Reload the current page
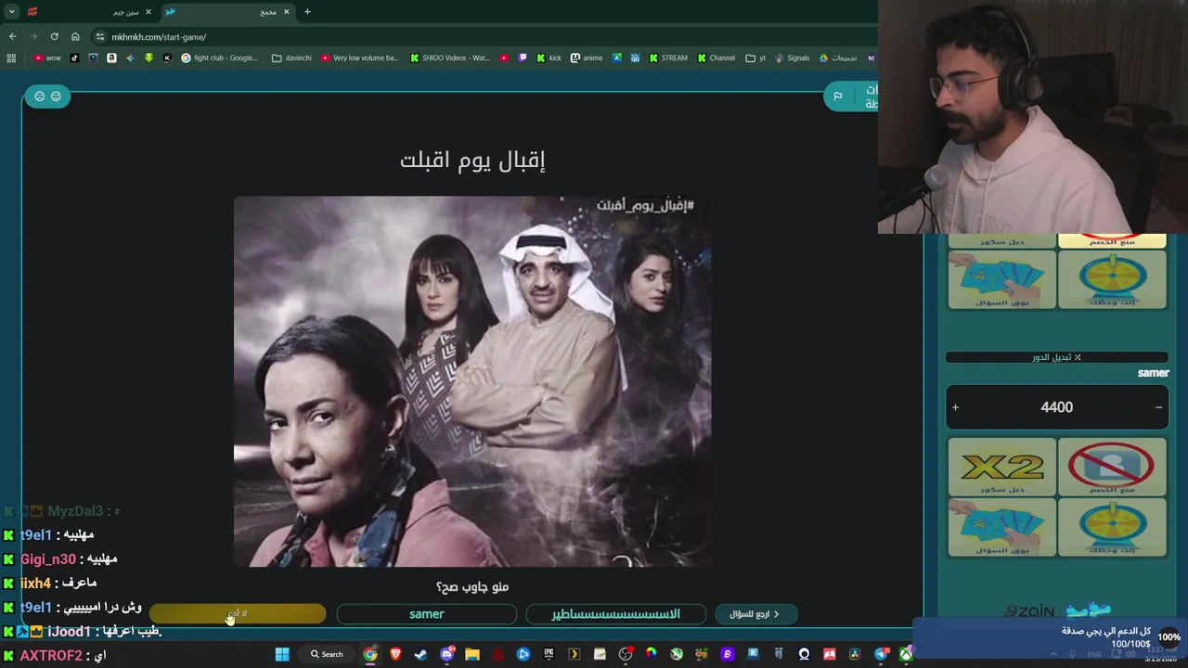Viewport: 1188px width, 668px height. pyautogui.click(x=54, y=36)
